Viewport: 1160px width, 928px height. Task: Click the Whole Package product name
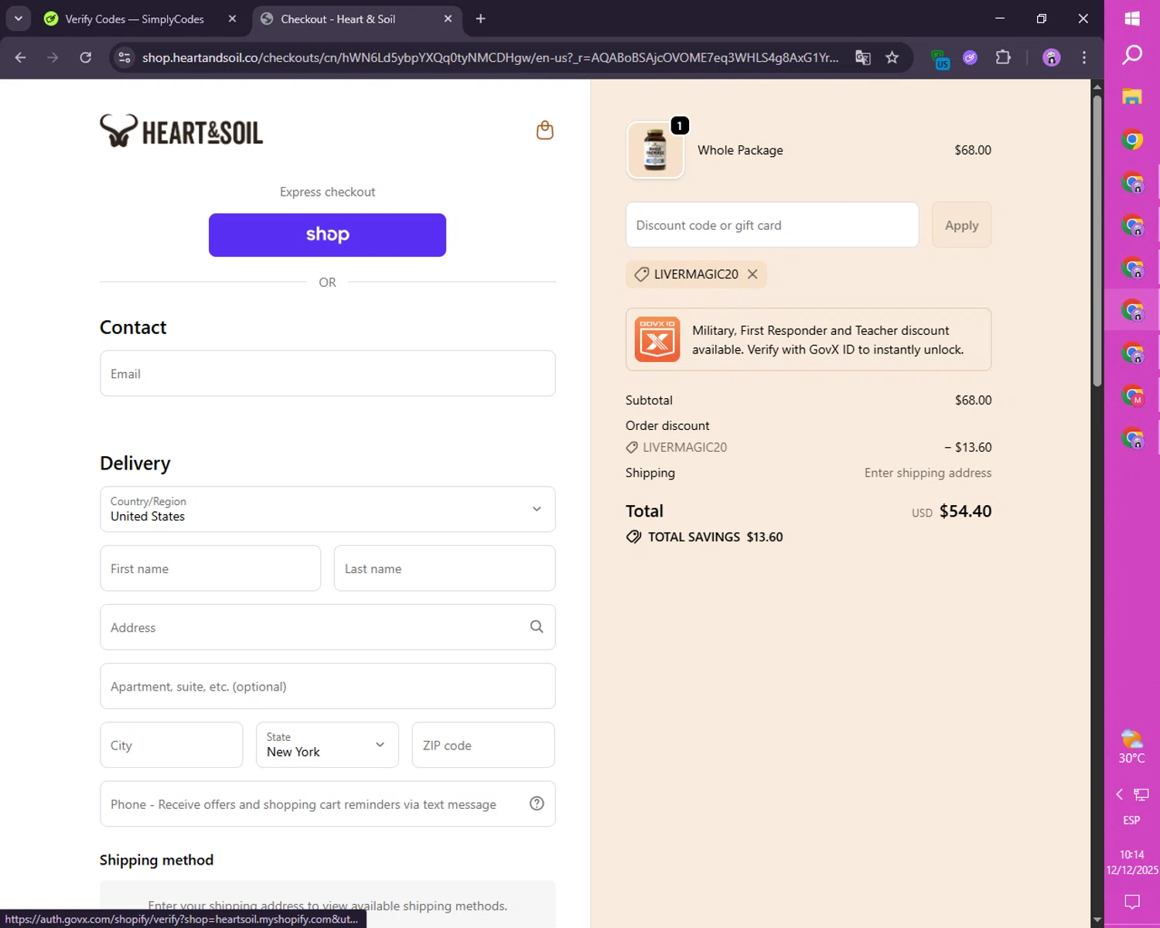[740, 150]
